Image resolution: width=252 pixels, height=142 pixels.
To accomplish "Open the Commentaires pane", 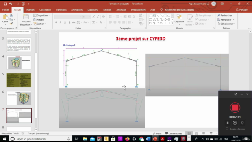I will (174, 133).
